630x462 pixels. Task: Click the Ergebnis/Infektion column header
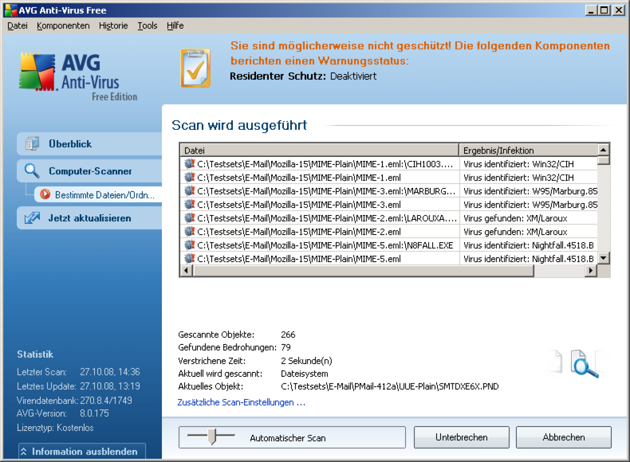[528, 150]
